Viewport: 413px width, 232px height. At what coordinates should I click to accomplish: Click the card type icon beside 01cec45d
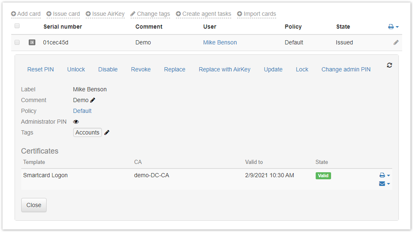click(32, 42)
